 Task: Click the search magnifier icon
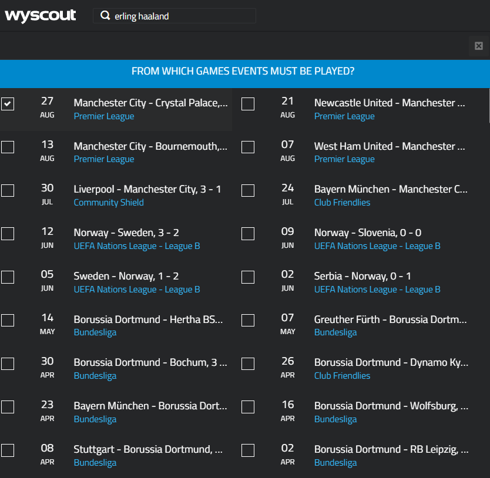click(106, 16)
